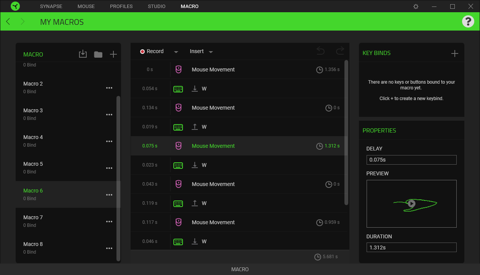Viewport: 480px width, 275px height.
Task: Click the 1.312 s duration in highlighted row
Action: 332,146
